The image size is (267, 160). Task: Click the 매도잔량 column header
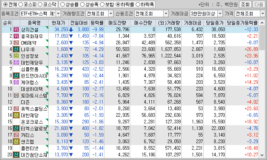117,23
